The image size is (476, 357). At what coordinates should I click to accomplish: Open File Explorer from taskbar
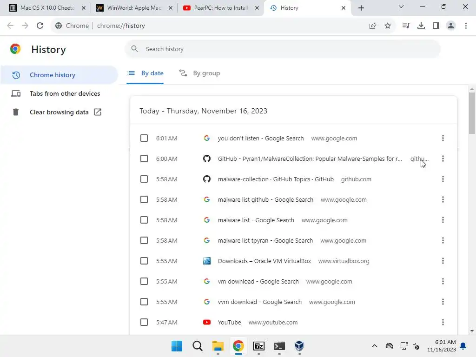point(218,346)
